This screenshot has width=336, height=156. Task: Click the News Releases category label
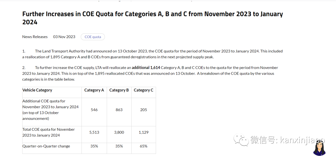35,37
